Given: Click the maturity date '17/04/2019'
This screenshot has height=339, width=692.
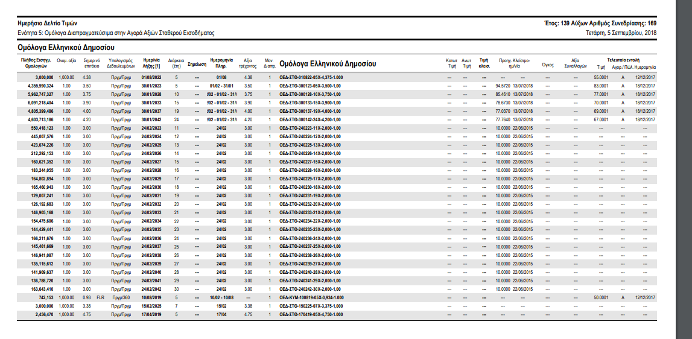Looking at the screenshot, I should [151, 315].
